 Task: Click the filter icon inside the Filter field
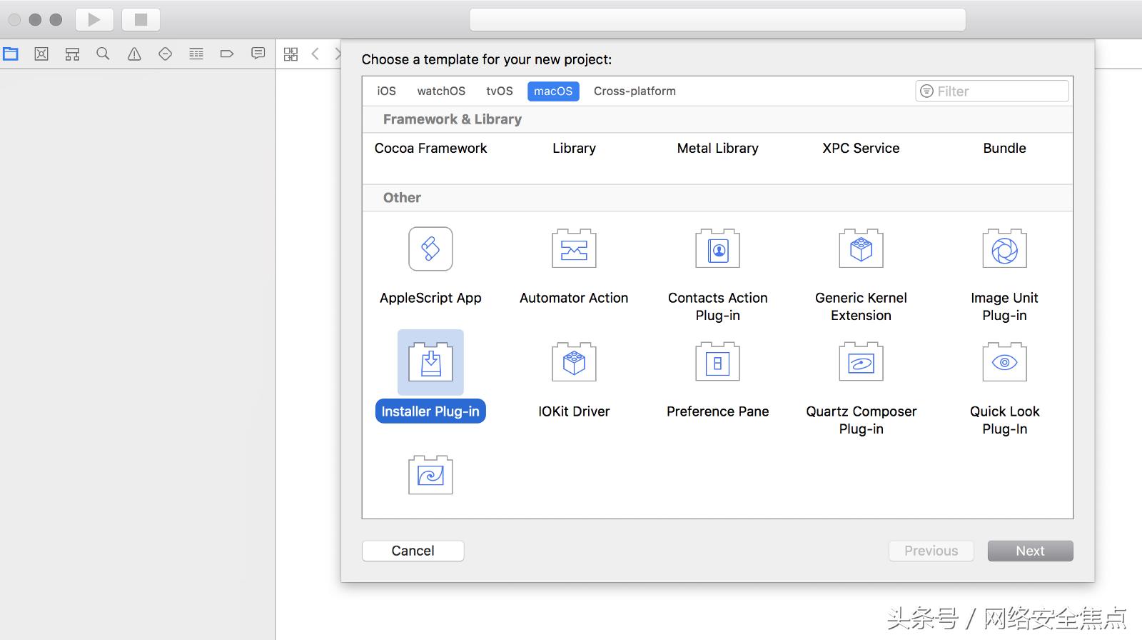tap(926, 91)
